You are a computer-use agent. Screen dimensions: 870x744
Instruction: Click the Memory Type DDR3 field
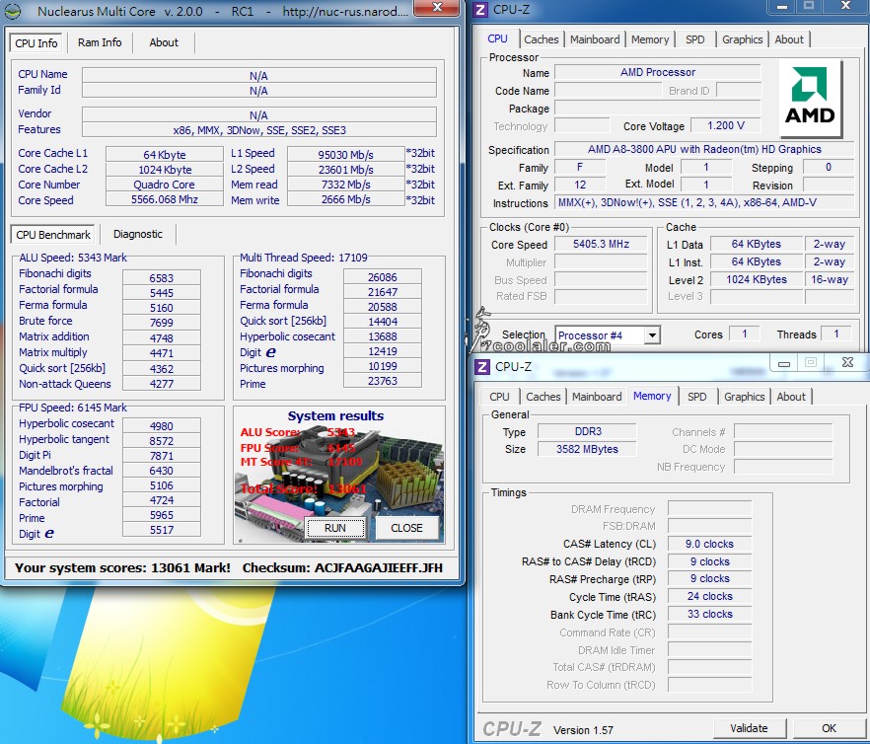click(588, 431)
